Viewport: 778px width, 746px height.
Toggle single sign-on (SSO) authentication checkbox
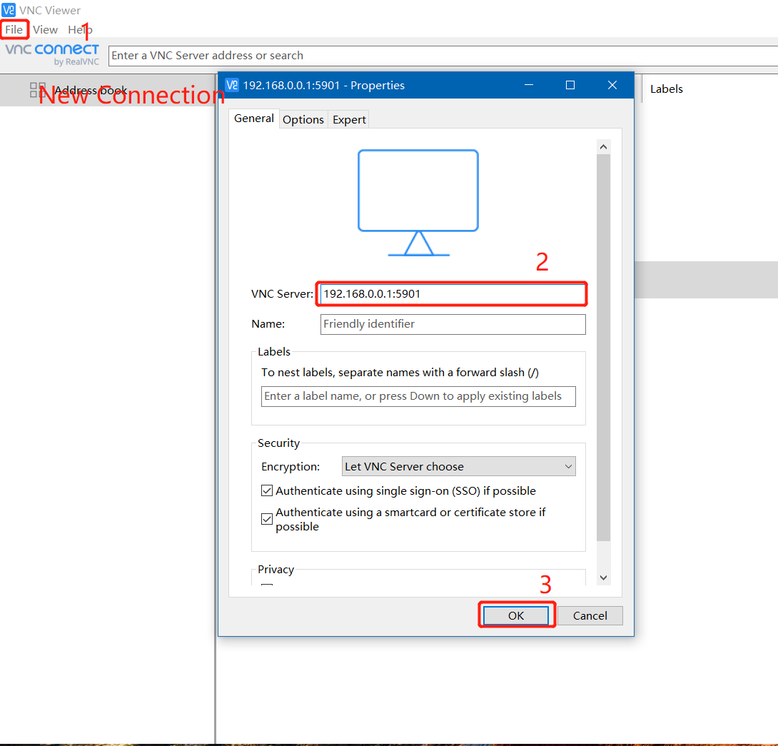267,491
